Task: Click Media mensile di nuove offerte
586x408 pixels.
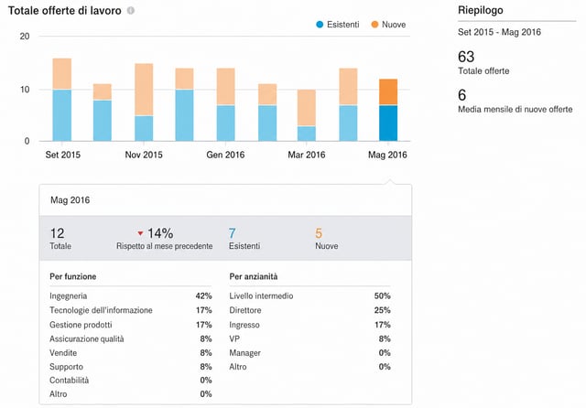Action: coord(515,110)
